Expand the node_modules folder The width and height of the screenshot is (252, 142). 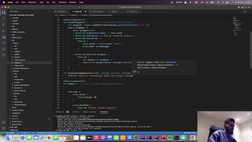[x=30, y=32]
